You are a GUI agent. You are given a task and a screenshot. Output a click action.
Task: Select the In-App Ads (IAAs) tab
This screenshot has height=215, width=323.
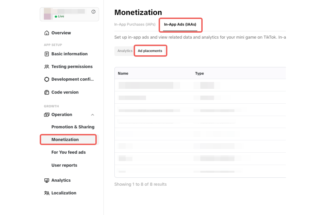(180, 25)
